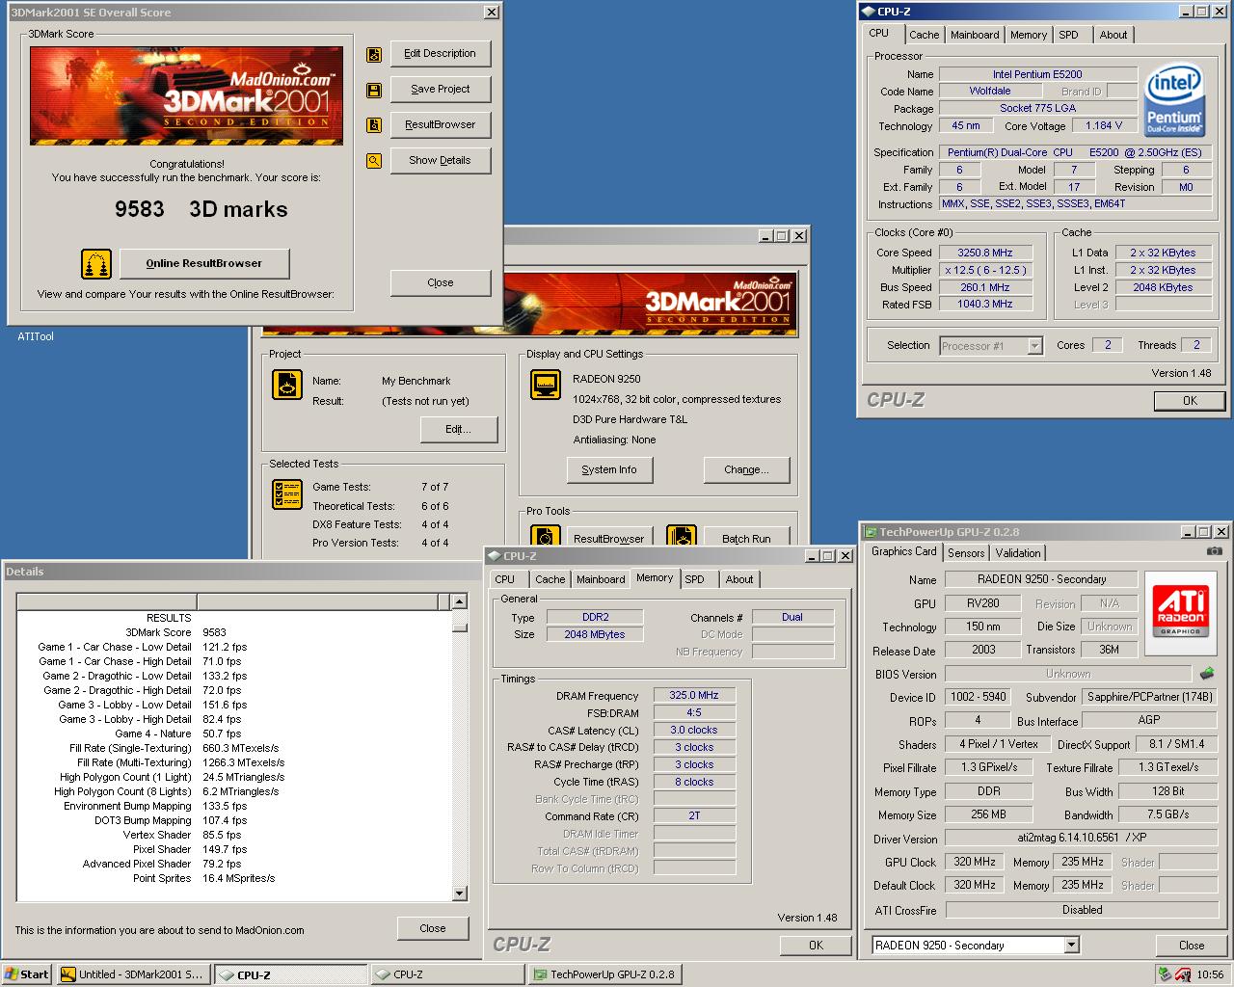This screenshot has height=987, width=1234.
Task: Click the Pro Tools ResultBrowser icon
Action: pos(546,537)
